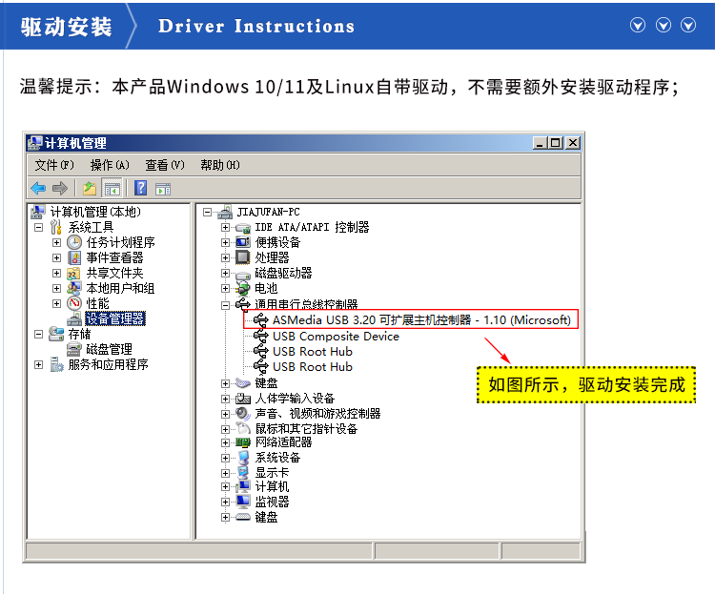The image size is (715, 595).
Task: Select the JIAJUFAN-PC computer name
Action: [268, 212]
